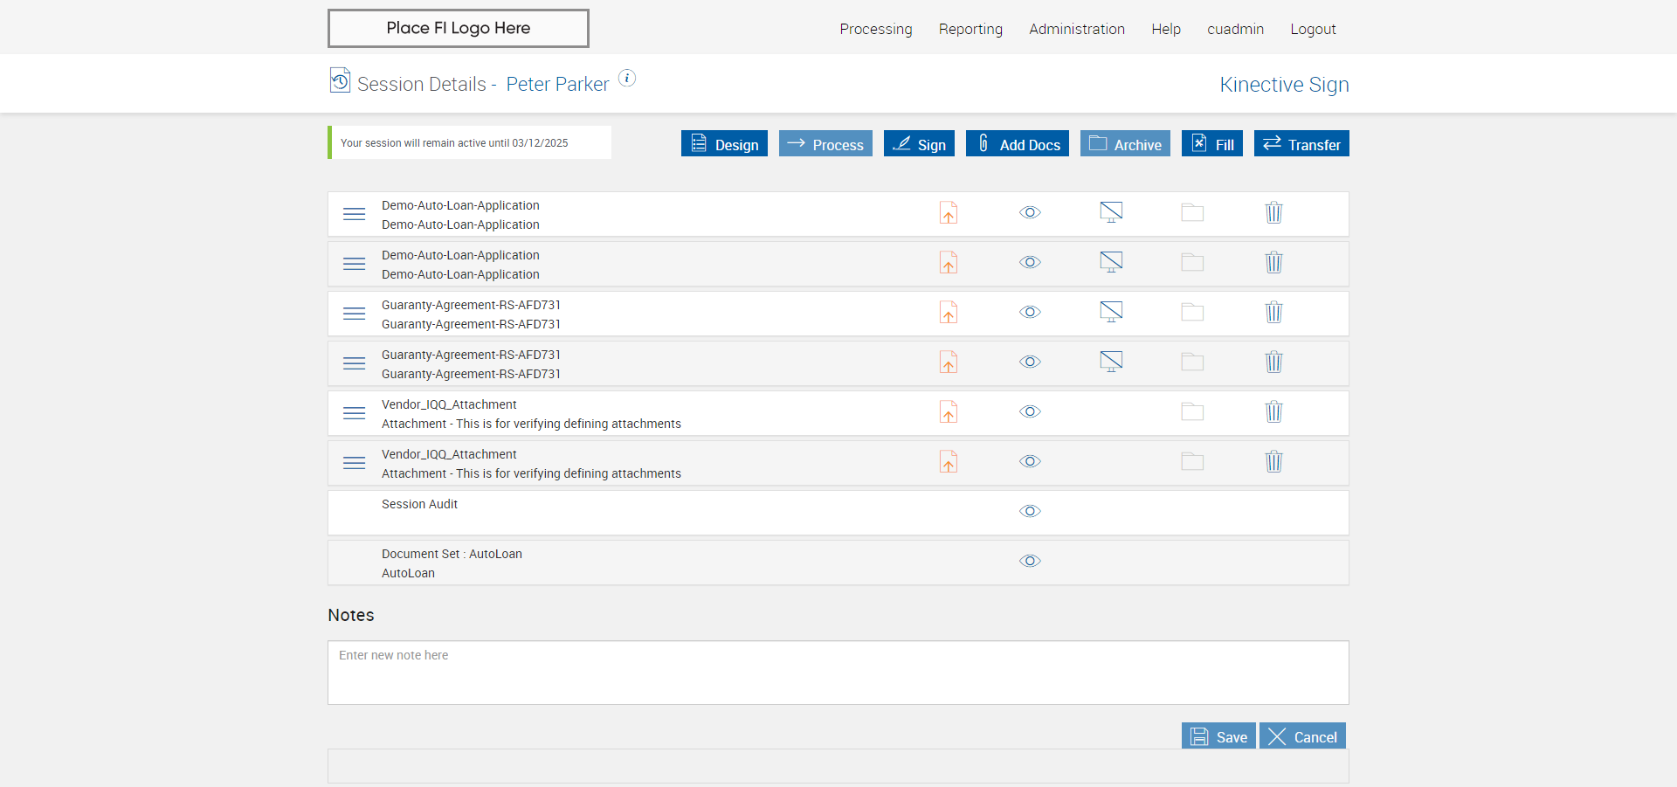This screenshot has height=787, width=1677.
Task: Open the Help menu
Action: click(1165, 29)
